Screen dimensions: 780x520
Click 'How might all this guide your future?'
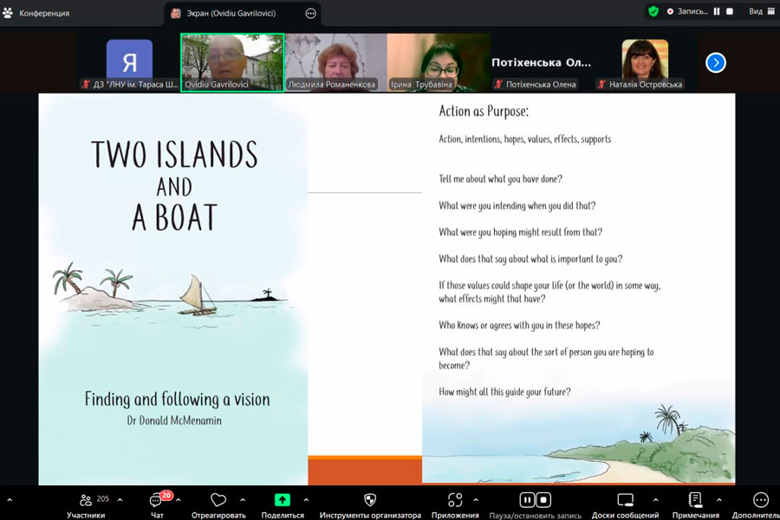tap(504, 392)
